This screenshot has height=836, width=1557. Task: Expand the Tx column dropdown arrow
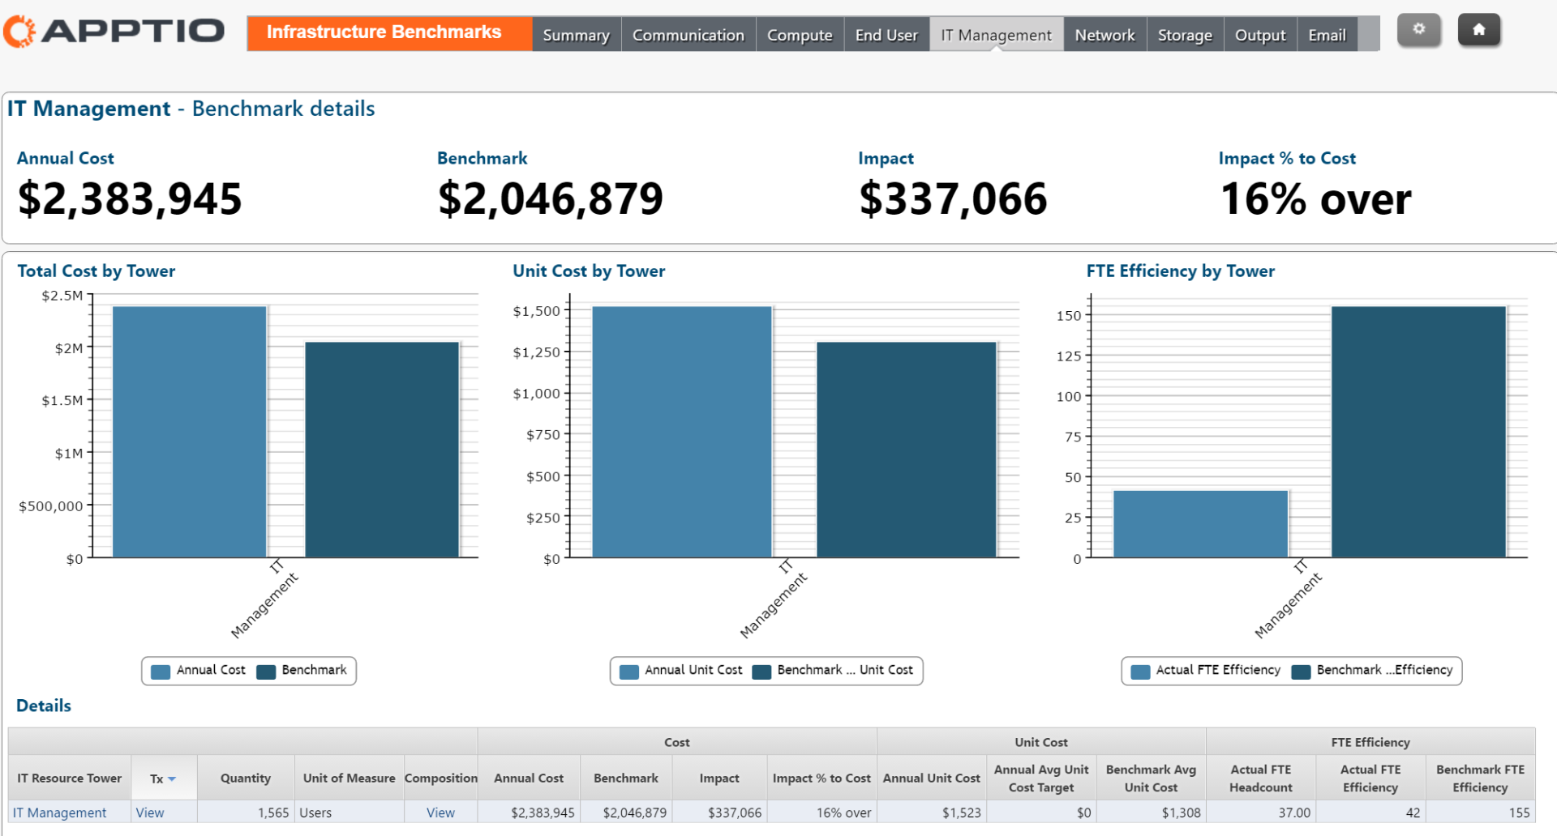[172, 778]
